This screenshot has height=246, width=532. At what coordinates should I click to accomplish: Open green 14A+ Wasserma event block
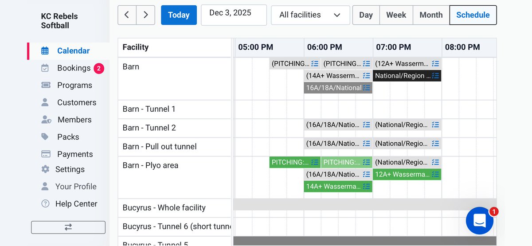click(x=338, y=186)
